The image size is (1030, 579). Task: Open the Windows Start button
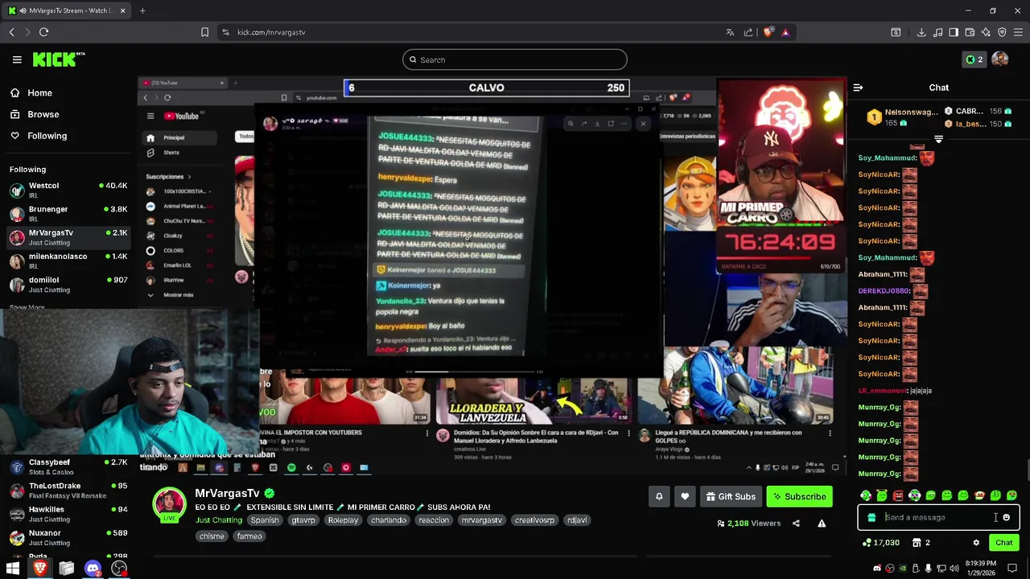(x=13, y=569)
